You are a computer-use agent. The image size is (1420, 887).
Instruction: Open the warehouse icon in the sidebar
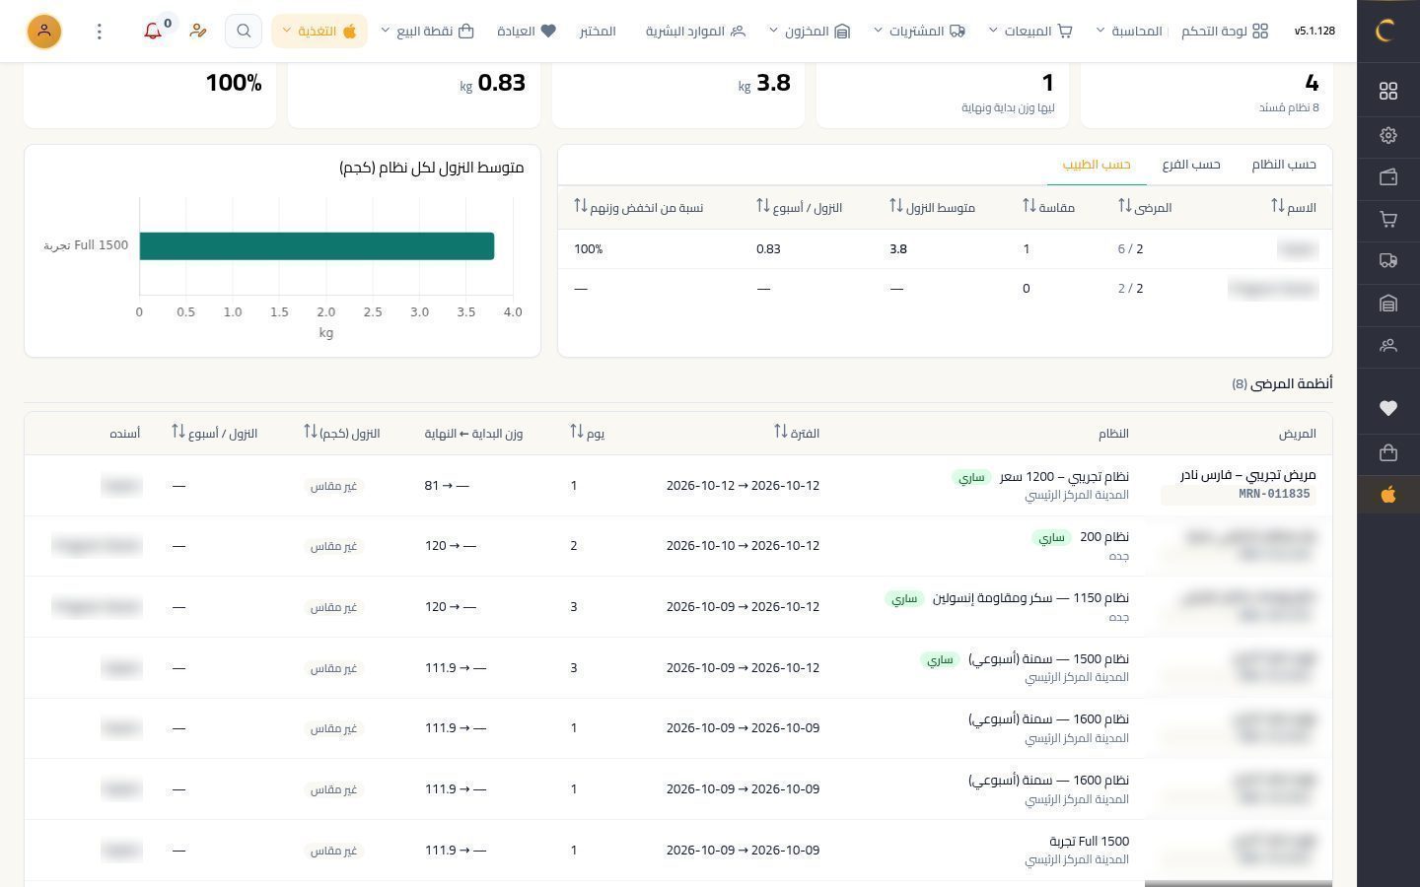(x=1388, y=304)
